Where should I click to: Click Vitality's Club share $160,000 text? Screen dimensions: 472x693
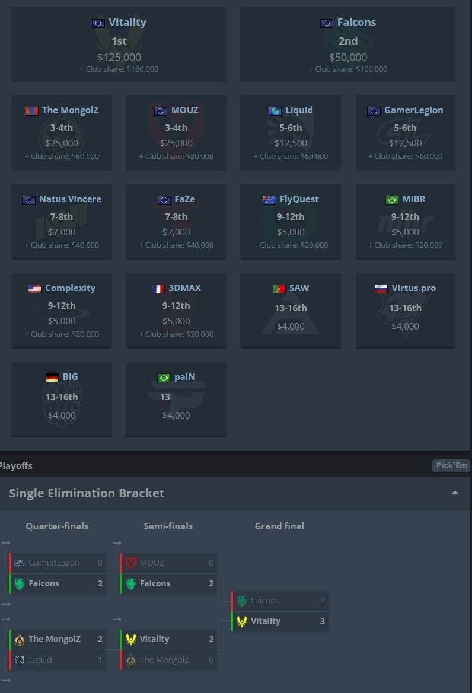point(119,69)
